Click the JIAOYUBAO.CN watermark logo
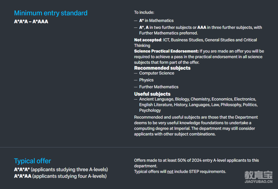 pos(258,177)
